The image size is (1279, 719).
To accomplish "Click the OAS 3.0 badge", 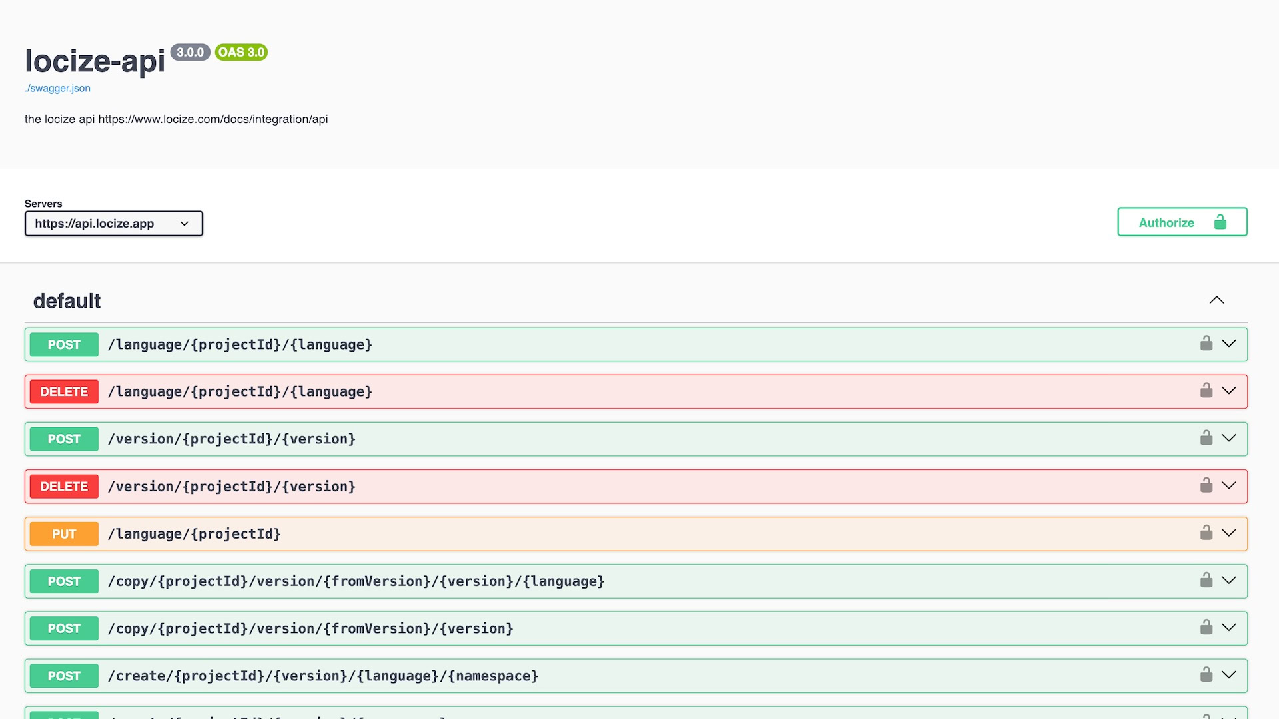I will coord(241,52).
